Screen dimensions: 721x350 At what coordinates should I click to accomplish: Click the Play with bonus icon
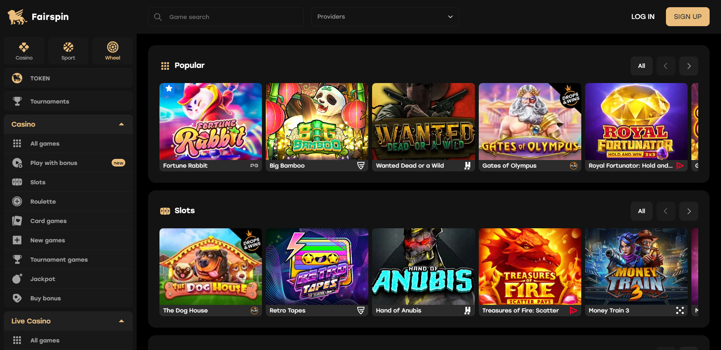pyautogui.click(x=17, y=163)
